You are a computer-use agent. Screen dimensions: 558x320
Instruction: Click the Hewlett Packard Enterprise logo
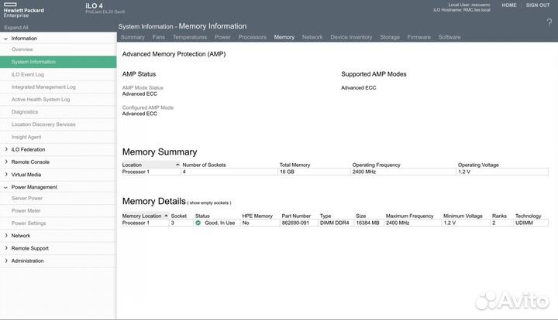click(23, 10)
